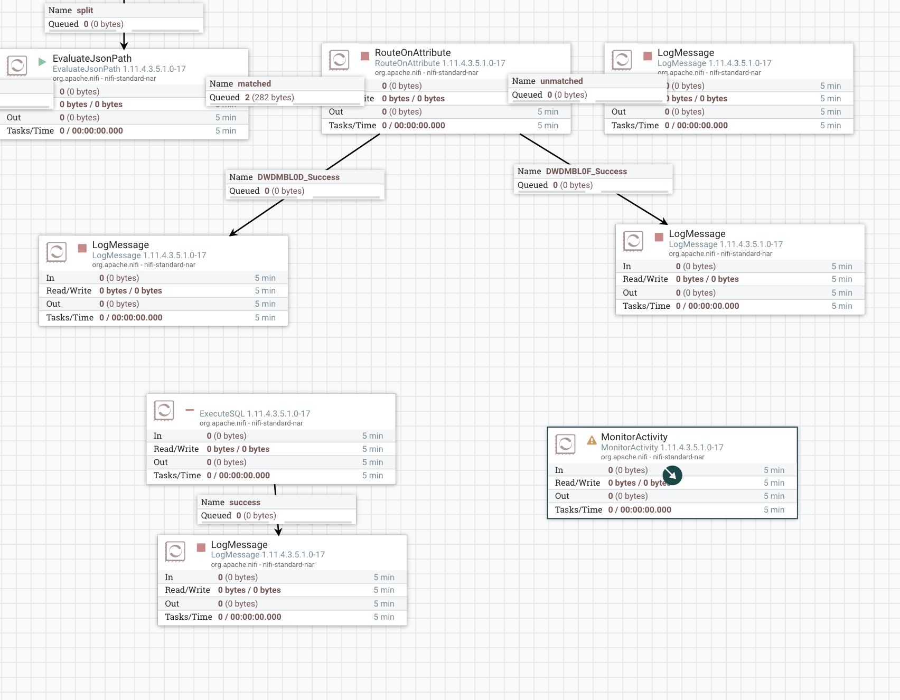Click the RouteOnAttribute processor icon
The height and width of the screenshot is (700, 900).
pos(339,60)
